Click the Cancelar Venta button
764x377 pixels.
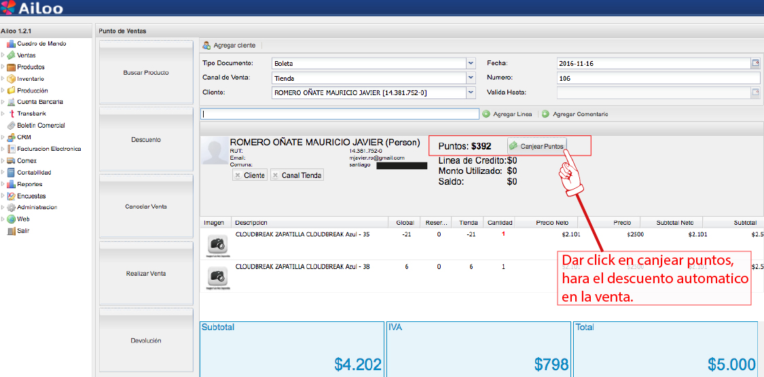(146, 207)
